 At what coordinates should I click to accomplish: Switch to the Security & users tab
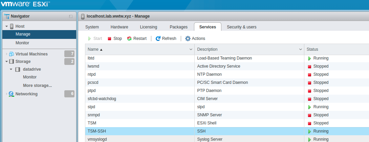click(241, 27)
